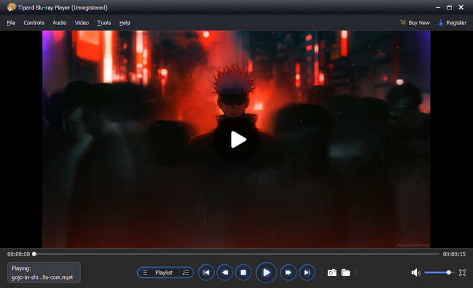
Task: Take a snapshot with camera icon
Action: [x=332, y=272]
